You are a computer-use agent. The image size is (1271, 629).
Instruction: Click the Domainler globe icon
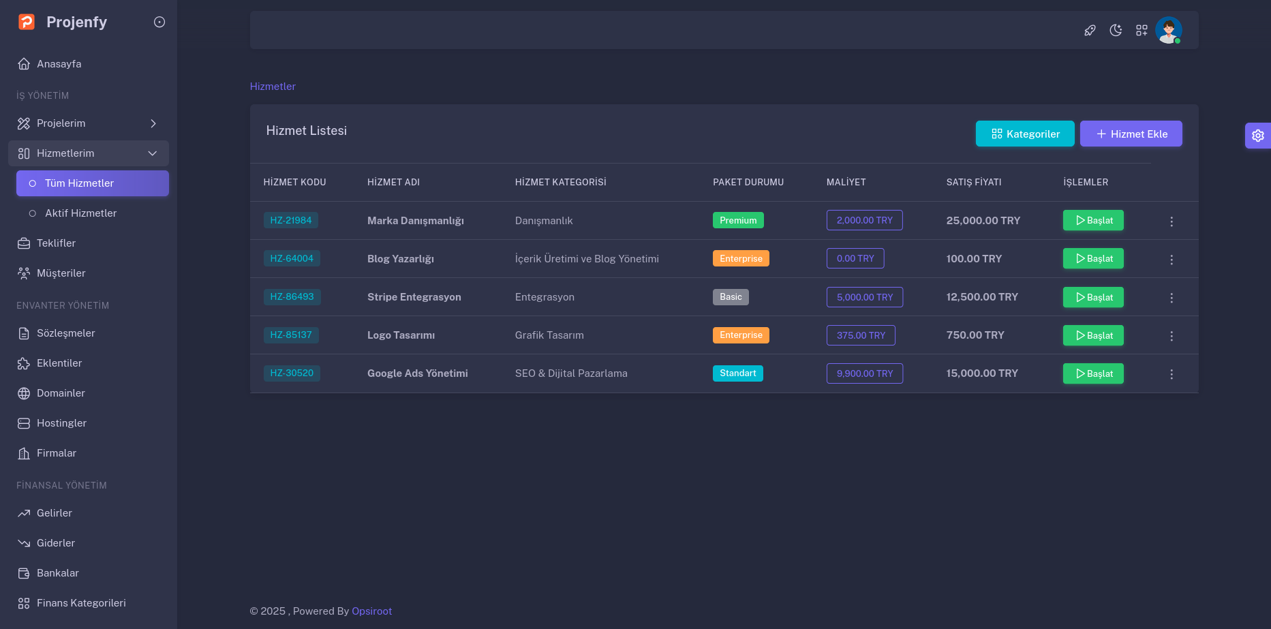coord(24,393)
